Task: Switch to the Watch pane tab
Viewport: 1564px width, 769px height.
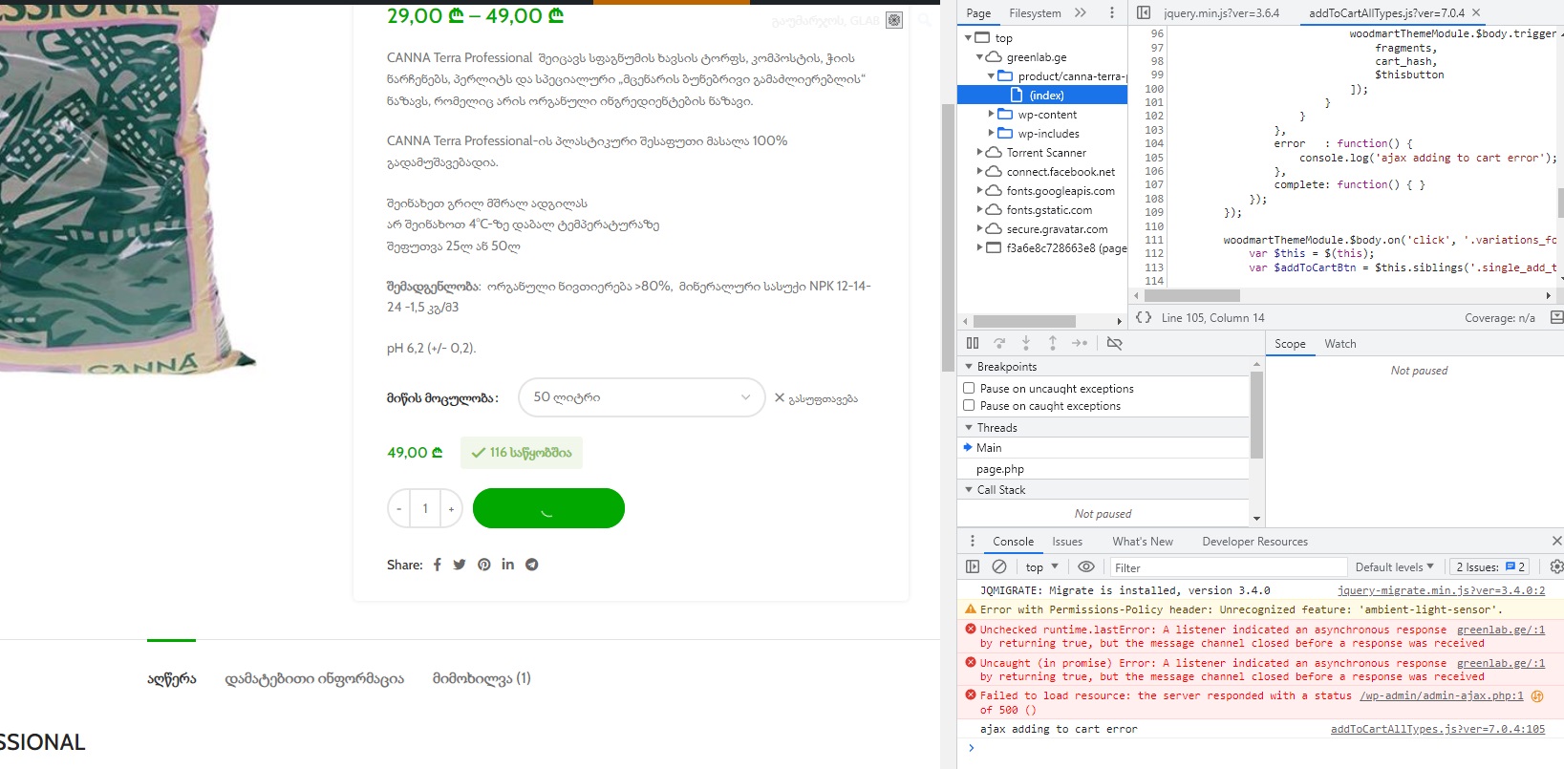Action: coord(1340,344)
